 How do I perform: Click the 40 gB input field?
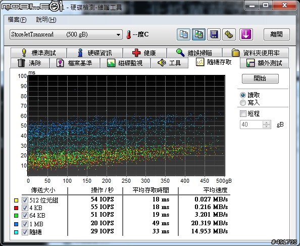tap(252, 125)
